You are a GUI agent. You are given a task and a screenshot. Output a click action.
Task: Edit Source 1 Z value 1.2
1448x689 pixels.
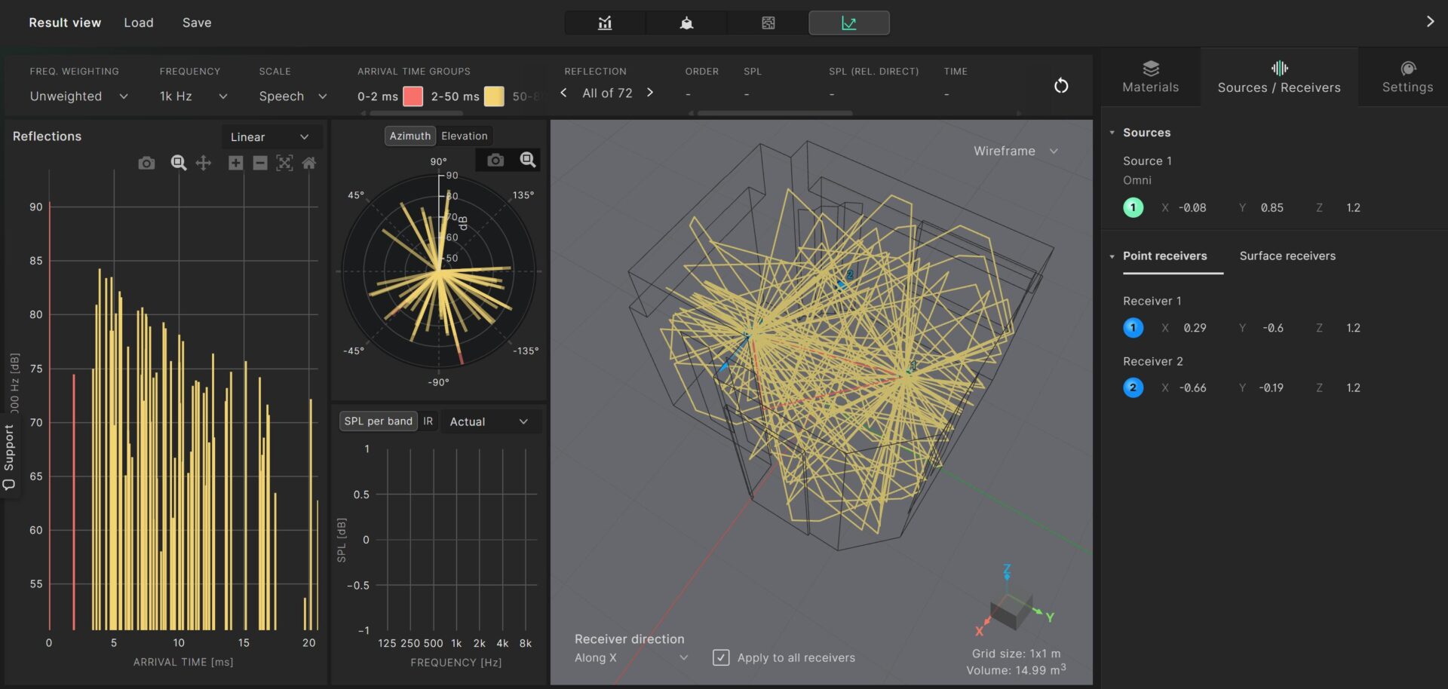coord(1353,208)
